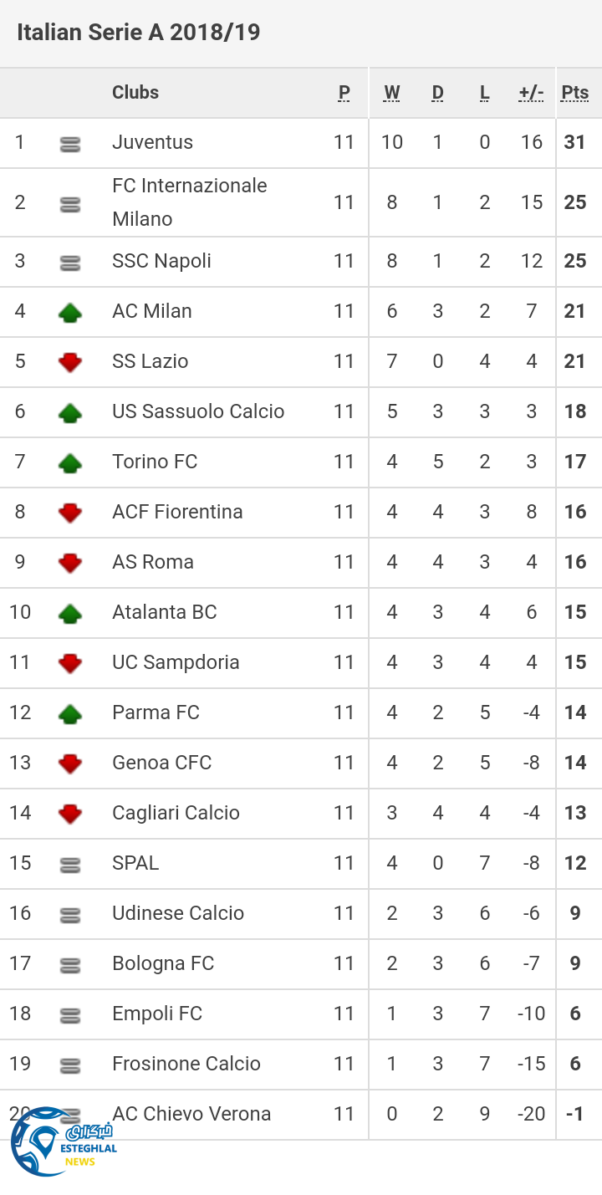Image resolution: width=602 pixels, height=1195 pixels.
Task: Click the red down arrow beside SS Lazio
Action: click(x=70, y=362)
